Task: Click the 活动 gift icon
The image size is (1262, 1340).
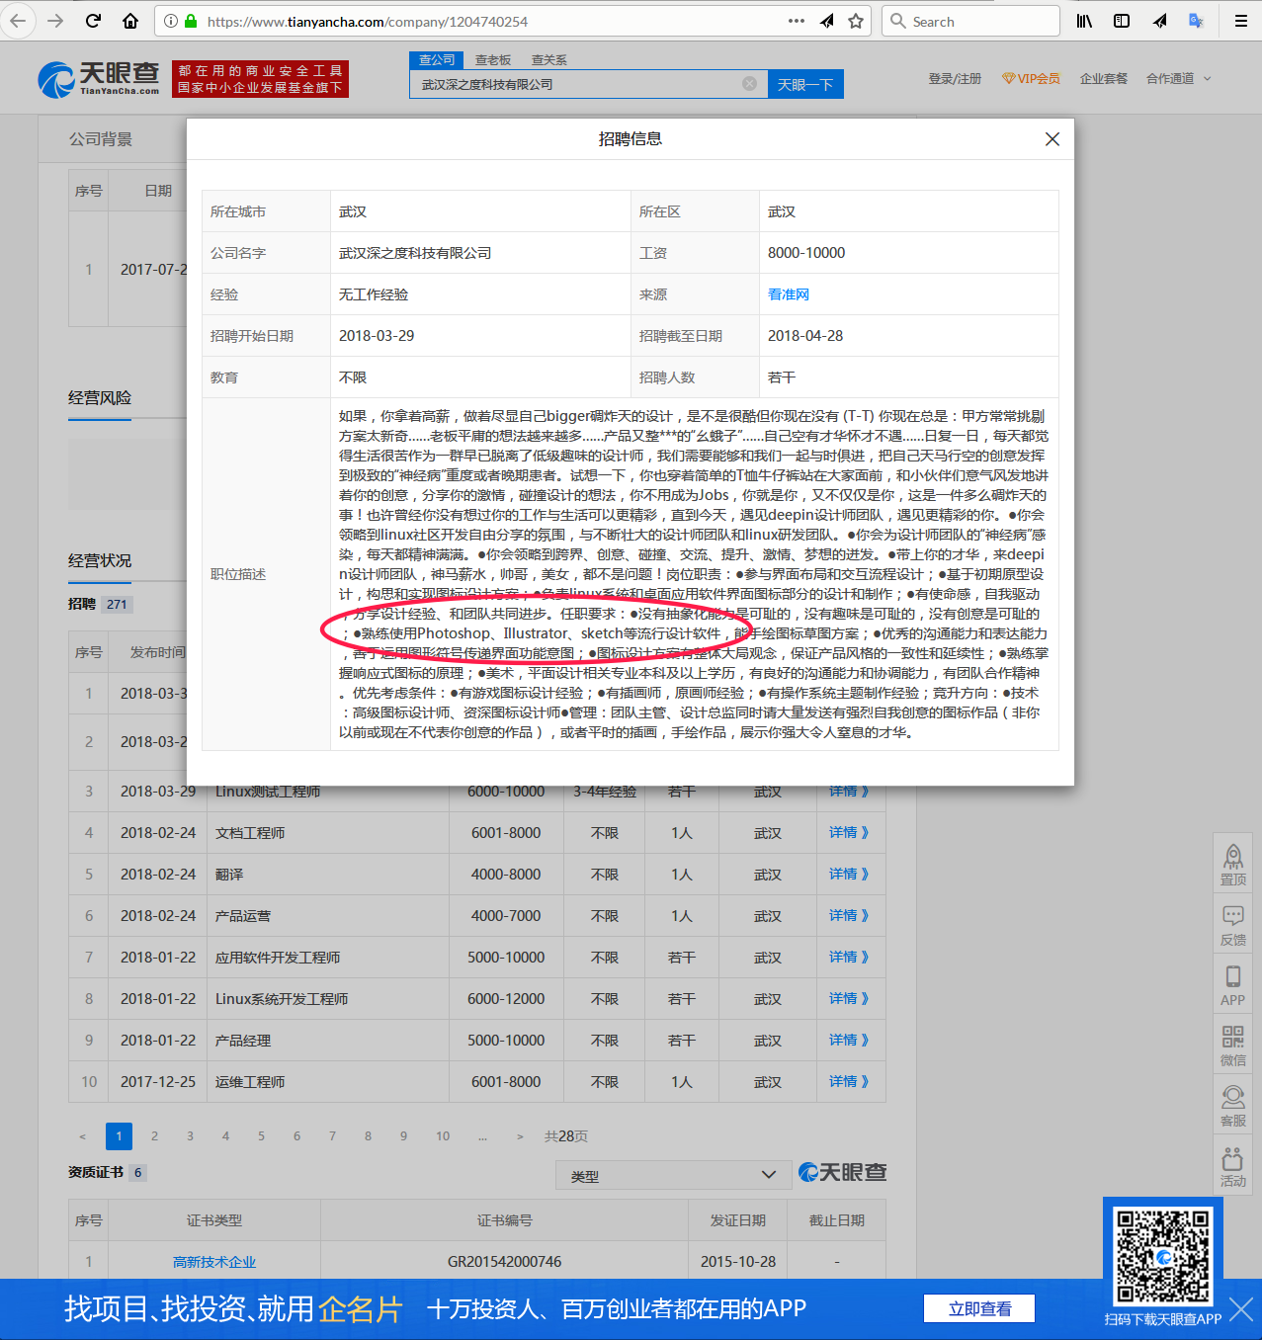Action: [x=1232, y=1166]
